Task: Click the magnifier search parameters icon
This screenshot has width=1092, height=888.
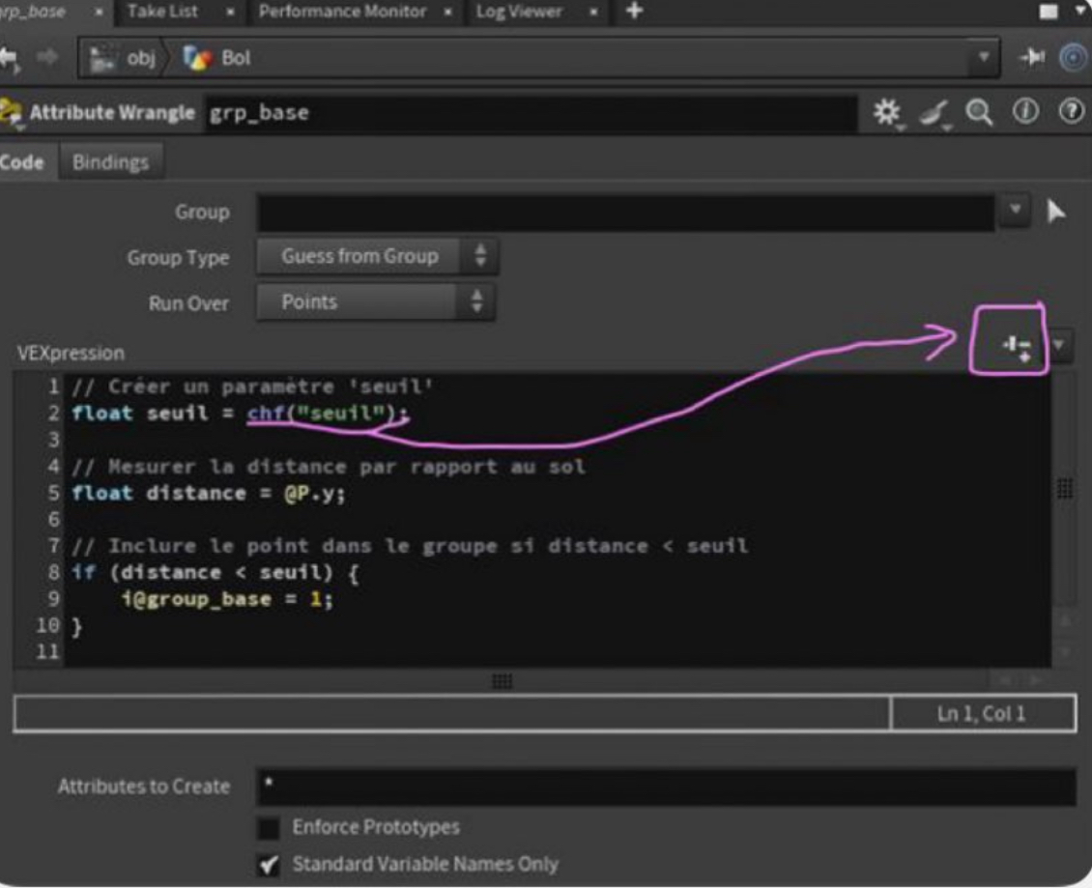Action: coord(980,113)
